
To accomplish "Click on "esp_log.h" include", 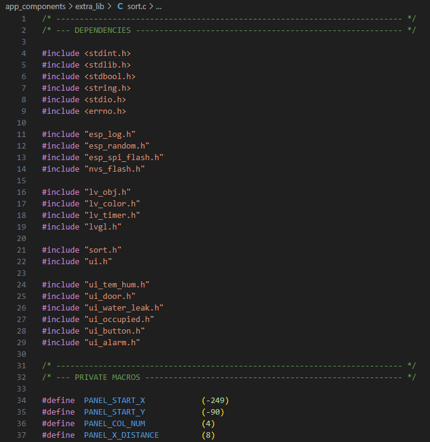I will pos(110,135).
